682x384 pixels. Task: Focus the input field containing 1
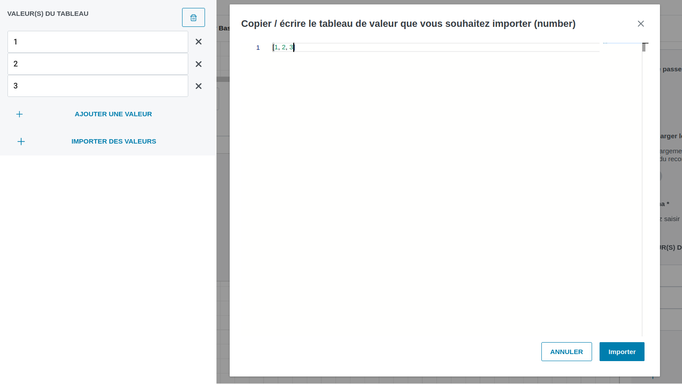point(98,42)
